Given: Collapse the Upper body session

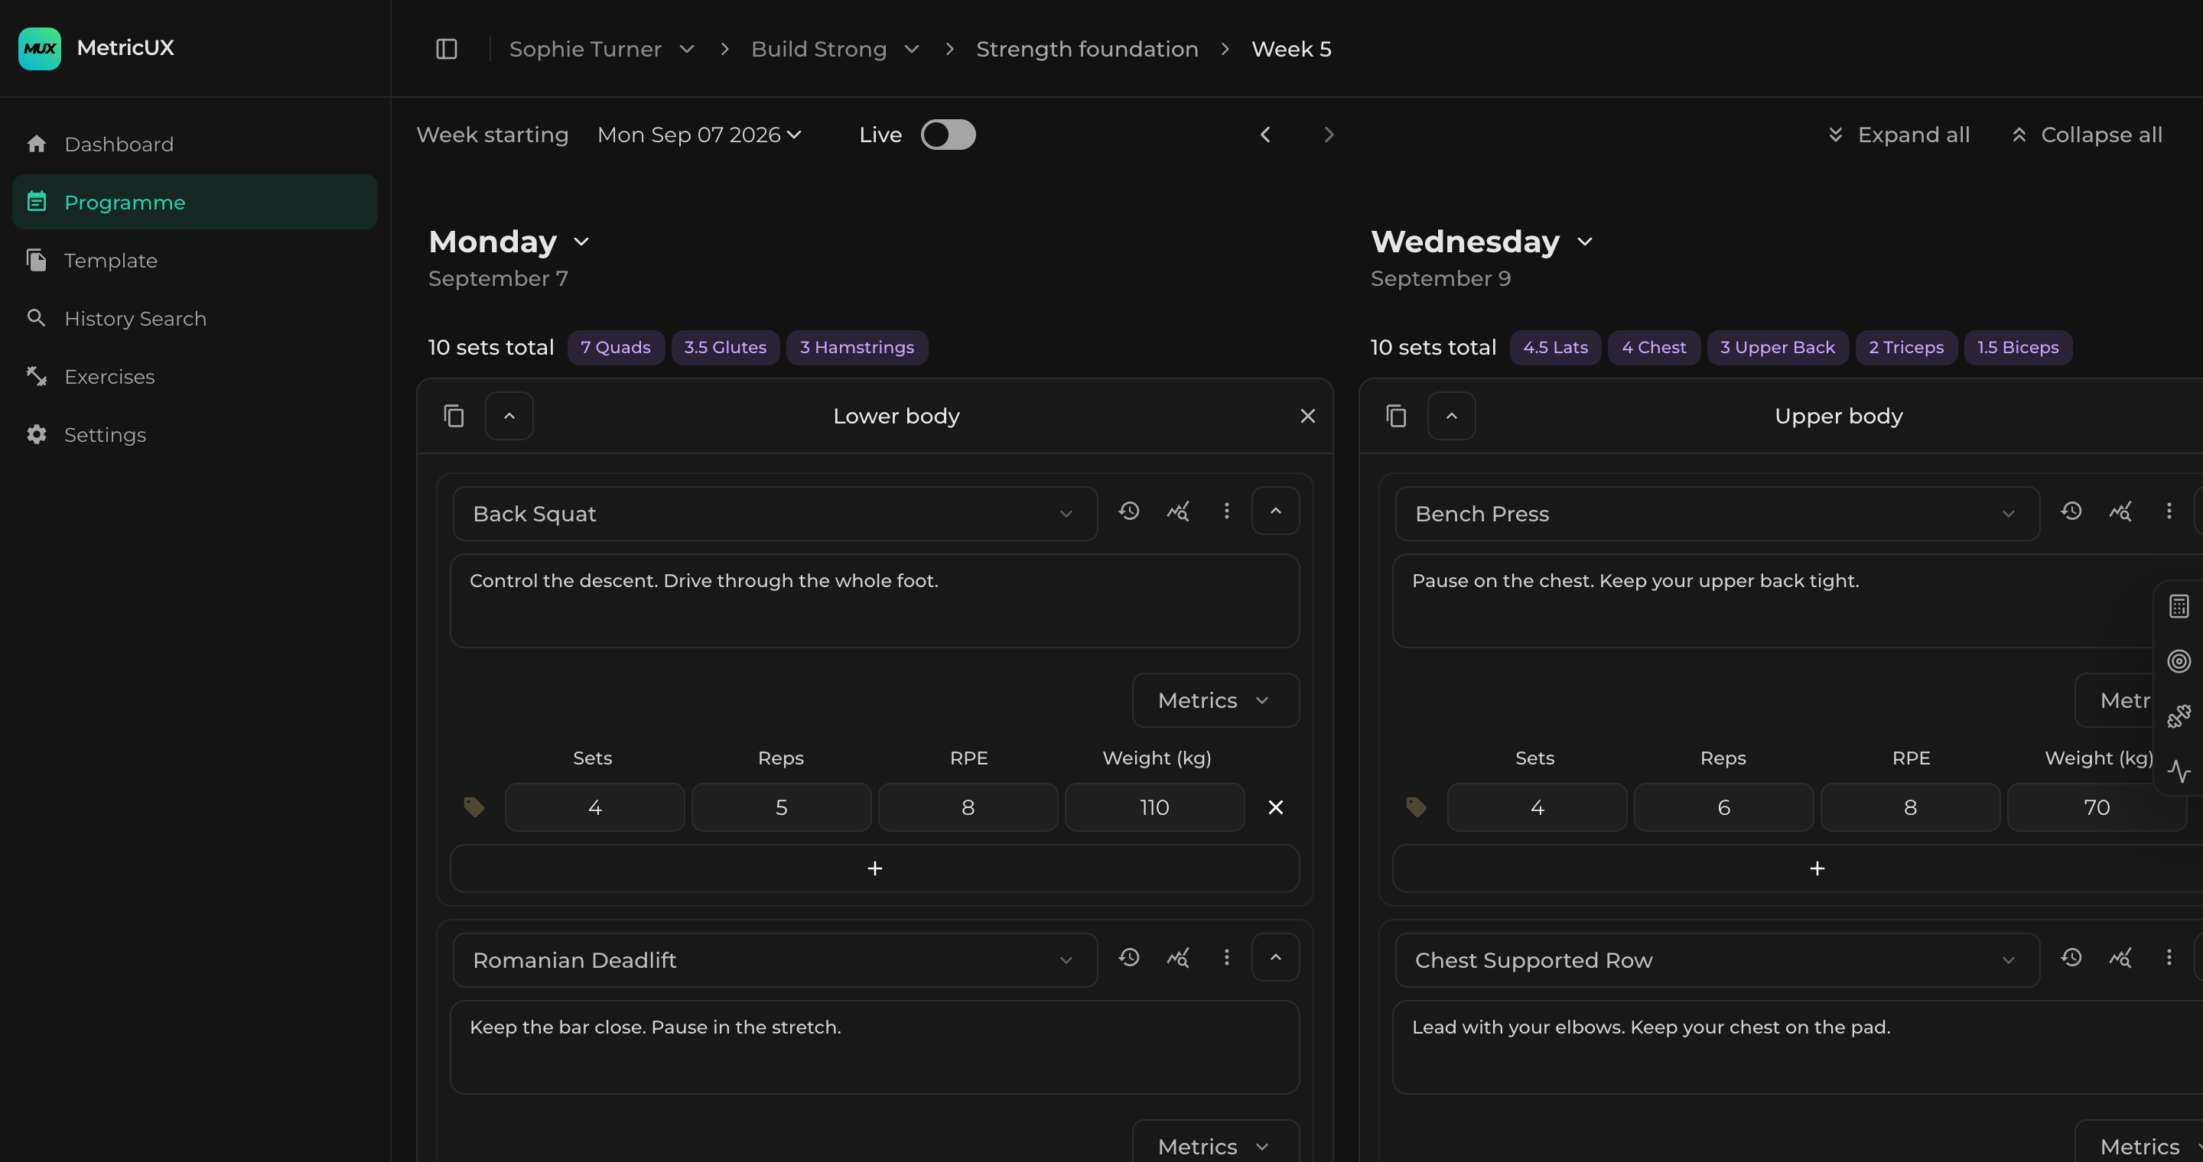Looking at the screenshot, I should (x=1452, y=416).
